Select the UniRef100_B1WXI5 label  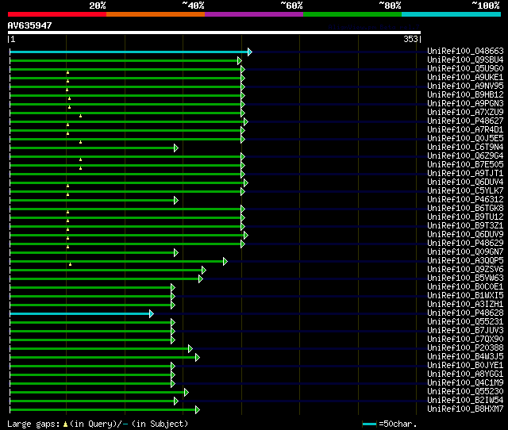coord(465,296)
